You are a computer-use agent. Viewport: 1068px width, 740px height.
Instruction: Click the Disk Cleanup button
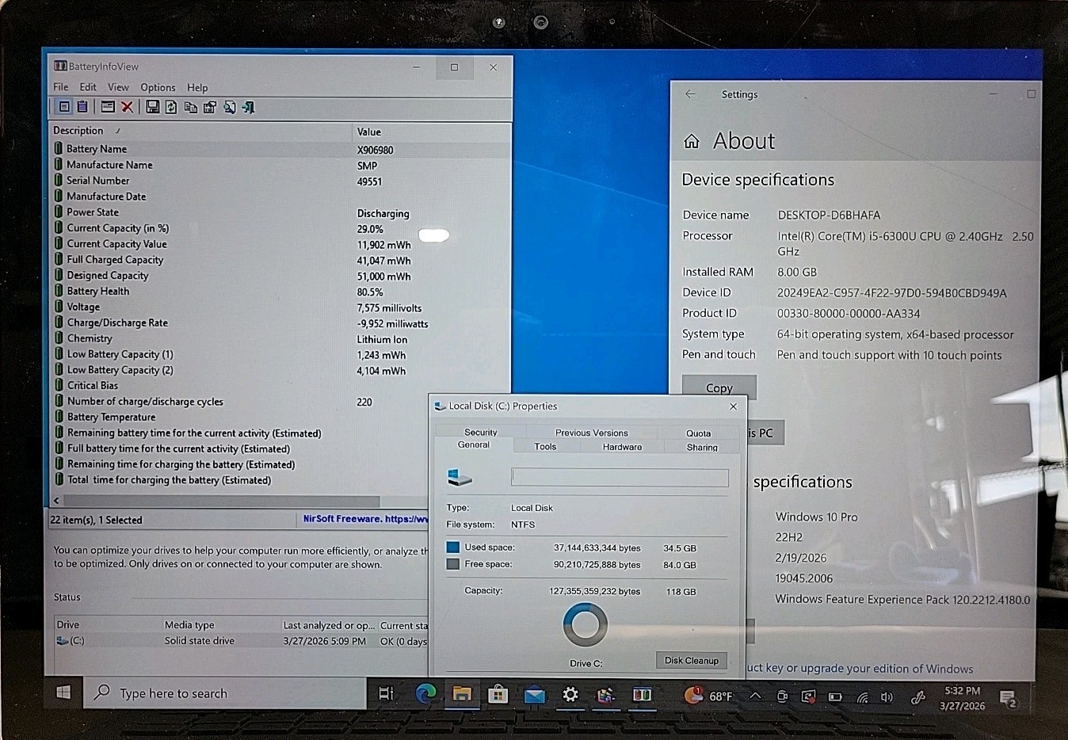click(x=691, y=660)
